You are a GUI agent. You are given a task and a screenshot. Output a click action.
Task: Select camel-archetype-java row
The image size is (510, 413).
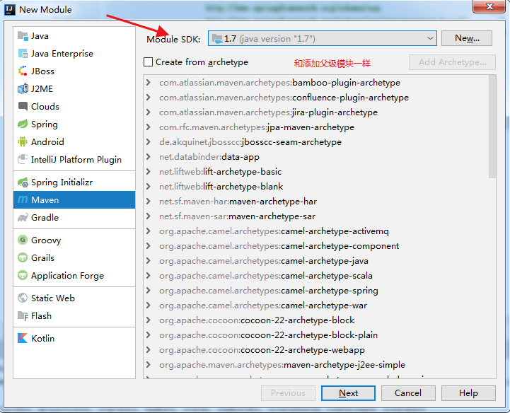tap(316, 261)
